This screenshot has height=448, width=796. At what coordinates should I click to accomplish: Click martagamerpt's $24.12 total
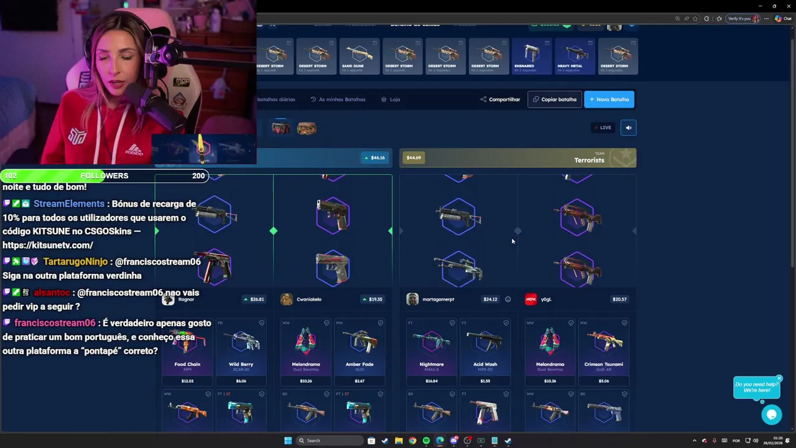coord(490,299)
